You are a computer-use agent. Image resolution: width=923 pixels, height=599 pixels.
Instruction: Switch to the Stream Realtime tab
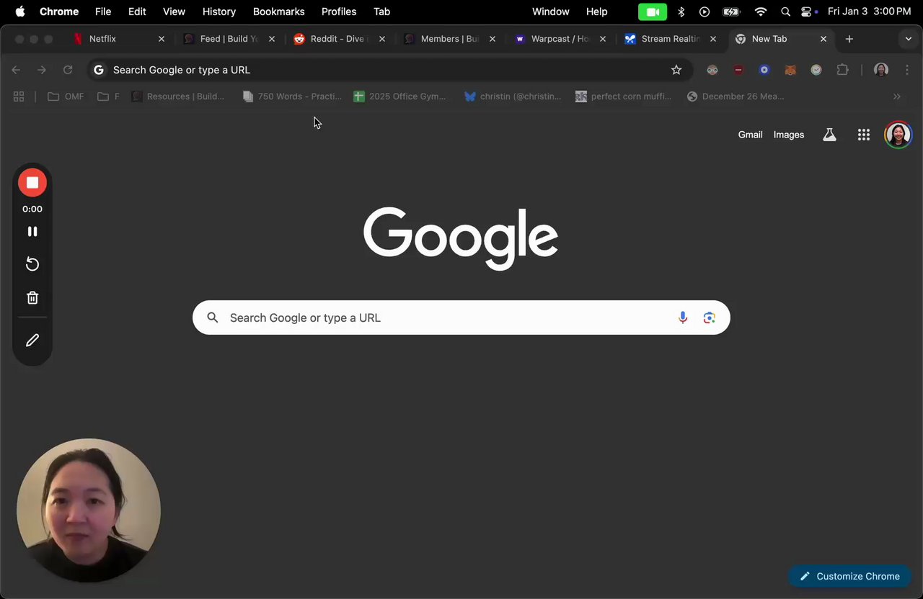670,39
